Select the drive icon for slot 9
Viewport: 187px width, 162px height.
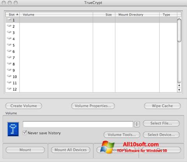(9, 70)
